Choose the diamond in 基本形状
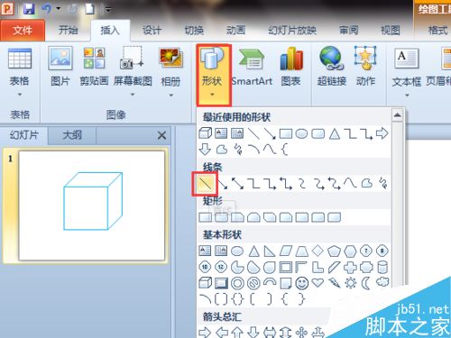This screenshot has height=338, width=451. [x=318, y=251]
